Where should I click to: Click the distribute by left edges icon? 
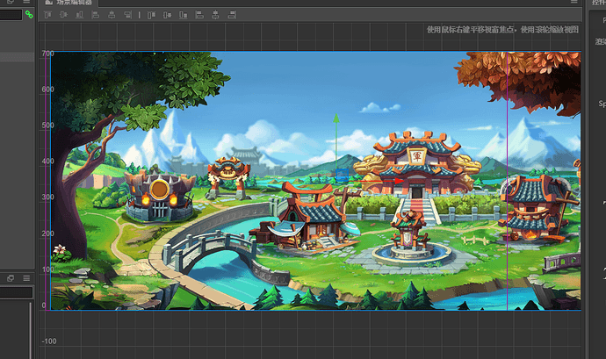tap(199, 15)
